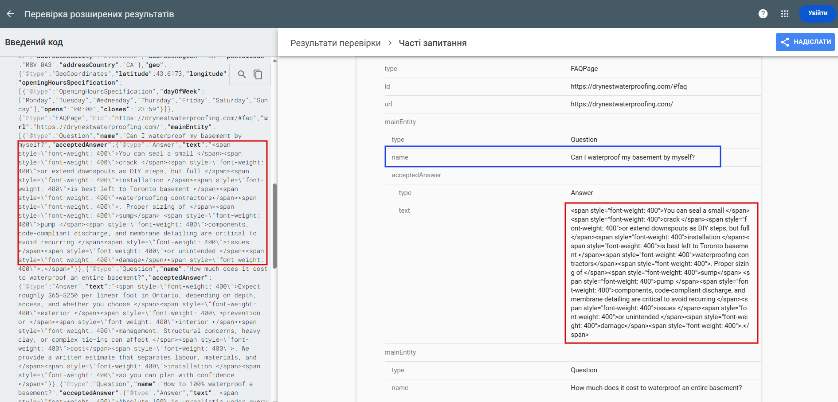Select the Answer type value
This screenshot has height=402, width=838.
(x=582, y=193)
